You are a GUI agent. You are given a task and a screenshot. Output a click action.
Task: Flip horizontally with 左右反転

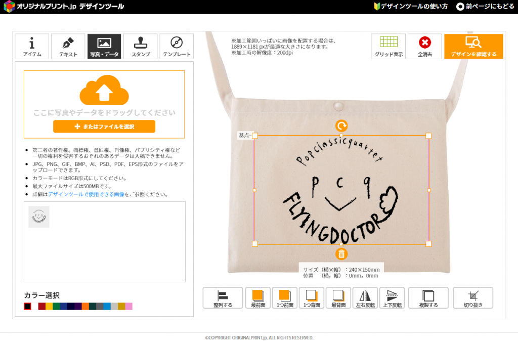(365, 297)
